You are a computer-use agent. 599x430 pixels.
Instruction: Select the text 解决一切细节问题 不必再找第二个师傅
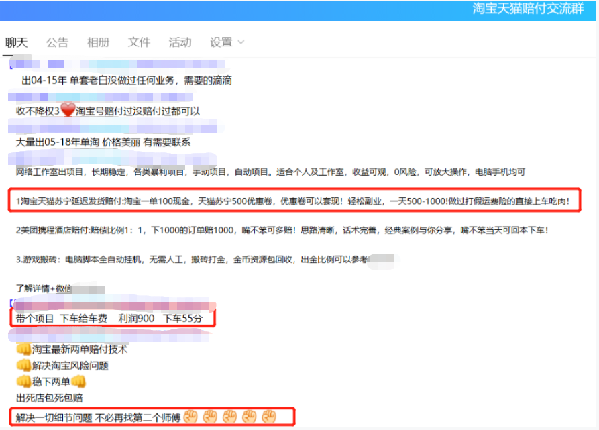click(x=98, y=418)
